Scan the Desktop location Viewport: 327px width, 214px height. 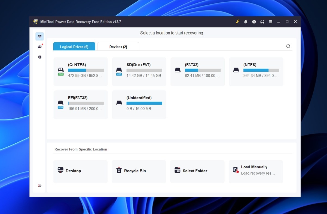point(80,171)
